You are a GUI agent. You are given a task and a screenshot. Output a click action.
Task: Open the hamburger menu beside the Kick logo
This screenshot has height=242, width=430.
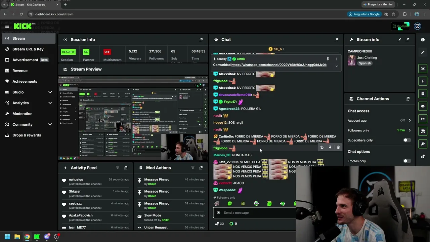tap(7, 26)
